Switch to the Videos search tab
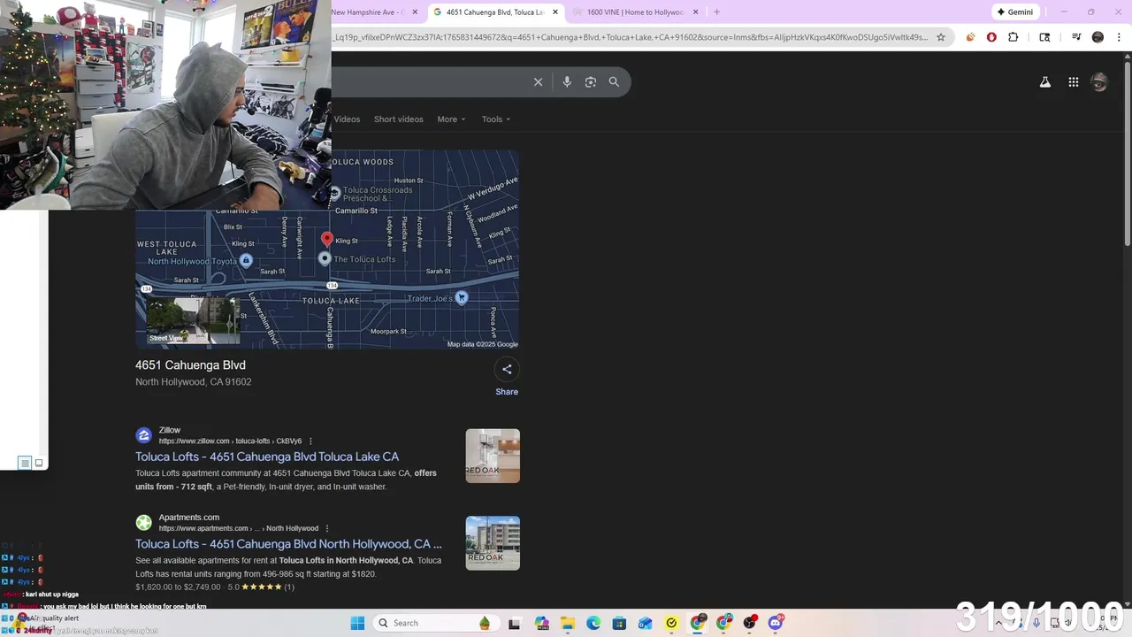 [347, 119]
